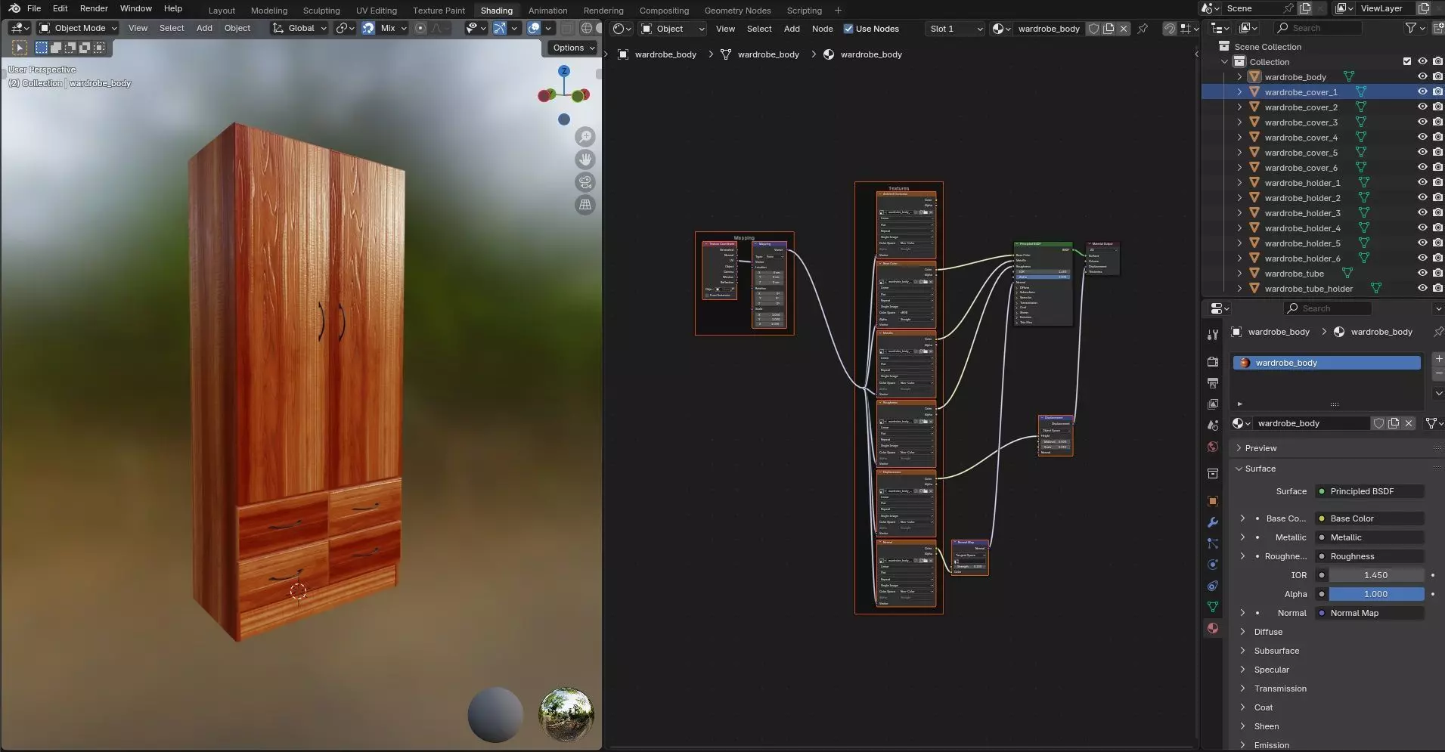Click the Normal Map input button

1369,613
